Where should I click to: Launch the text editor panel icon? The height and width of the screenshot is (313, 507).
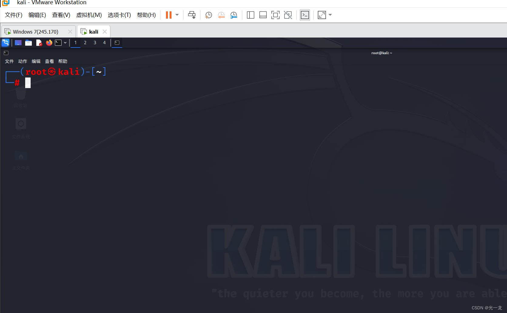tap(39, 43)
